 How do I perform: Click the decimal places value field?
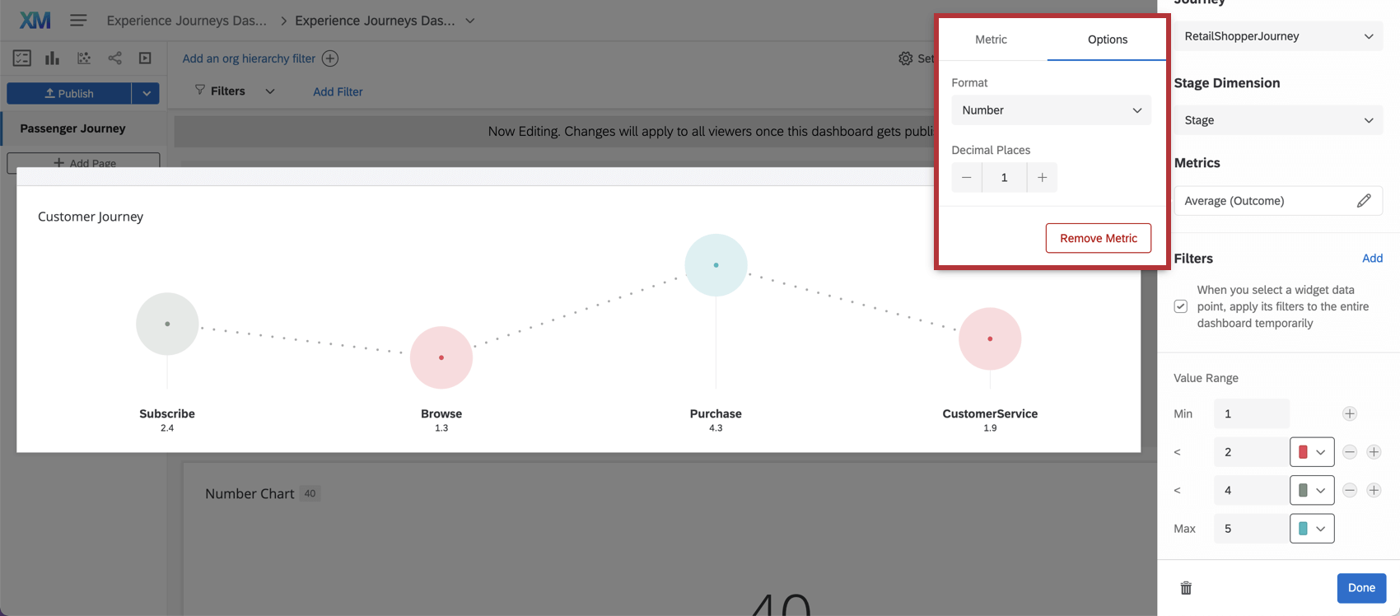point(1005,178)
